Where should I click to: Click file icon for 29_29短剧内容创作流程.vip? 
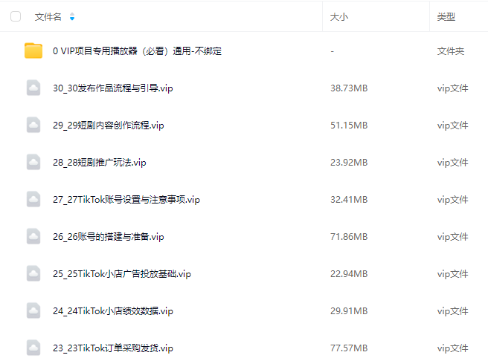[x=33, y=125]
